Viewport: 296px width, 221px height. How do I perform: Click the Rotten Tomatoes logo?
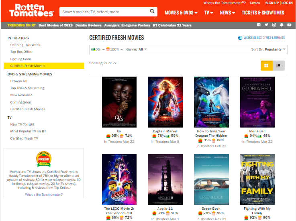[x=31, y=10]
